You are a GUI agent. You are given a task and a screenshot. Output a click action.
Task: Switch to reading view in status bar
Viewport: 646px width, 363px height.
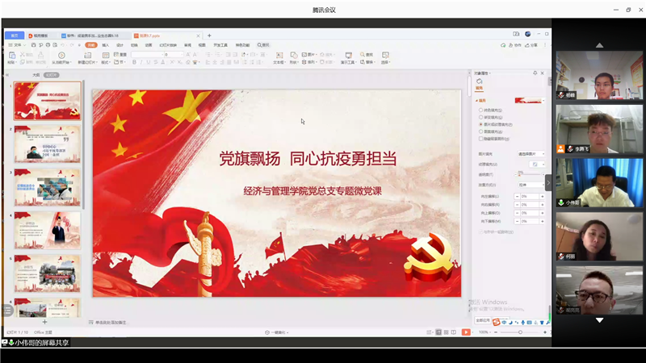point(454,332)
